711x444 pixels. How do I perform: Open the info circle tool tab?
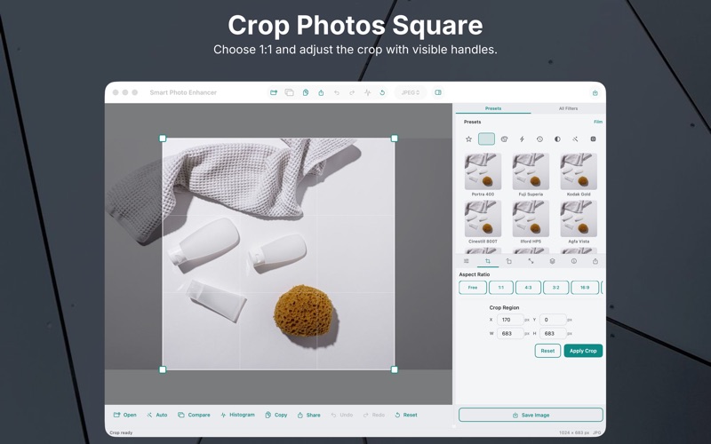tap(573, 261)
